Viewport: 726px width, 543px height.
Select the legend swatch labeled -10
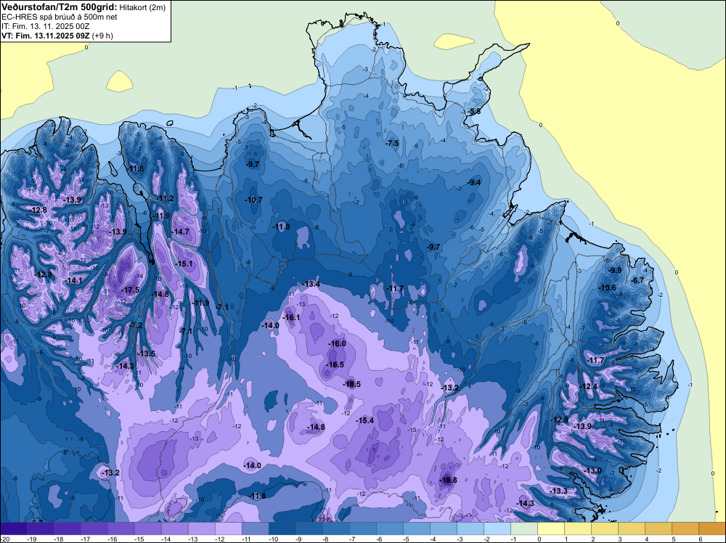pyautogui.click(x=282, y=528)
